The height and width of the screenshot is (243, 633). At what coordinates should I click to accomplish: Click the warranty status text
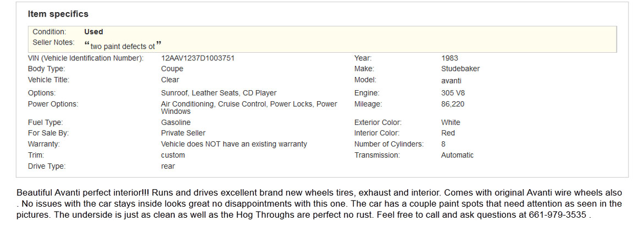pyautogui.click(x=234, y=144)
